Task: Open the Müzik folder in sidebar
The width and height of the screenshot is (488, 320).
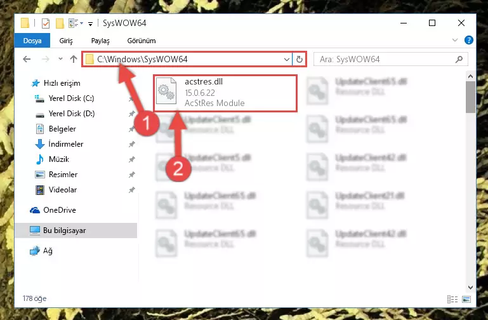Action: [x=59, y=159]
